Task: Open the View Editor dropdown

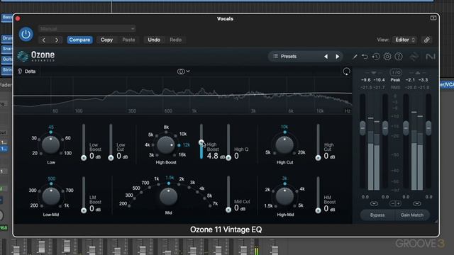Action: [x=405, y=40]
